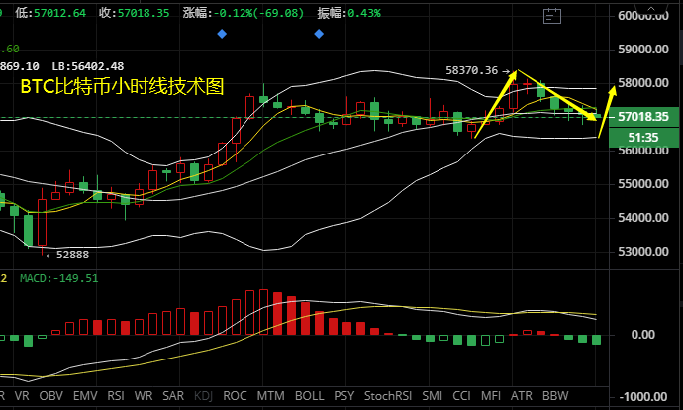Click the -1000.00 MACD axis label
Image resolution: width=683 pixels, height=410 pixels.
pyautogui.click(x=643, y=397)
